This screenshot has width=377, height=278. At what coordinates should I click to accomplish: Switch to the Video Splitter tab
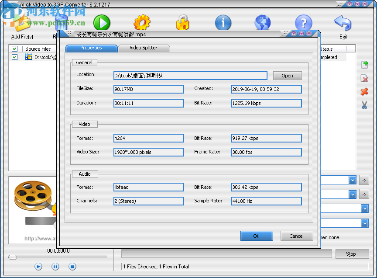click(x=144, y=48)
